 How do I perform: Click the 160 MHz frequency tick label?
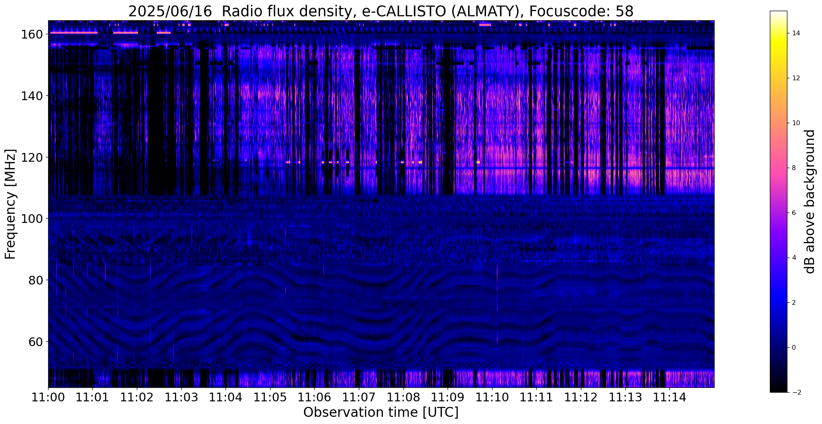pyautogui.click(x=33, y=35)
